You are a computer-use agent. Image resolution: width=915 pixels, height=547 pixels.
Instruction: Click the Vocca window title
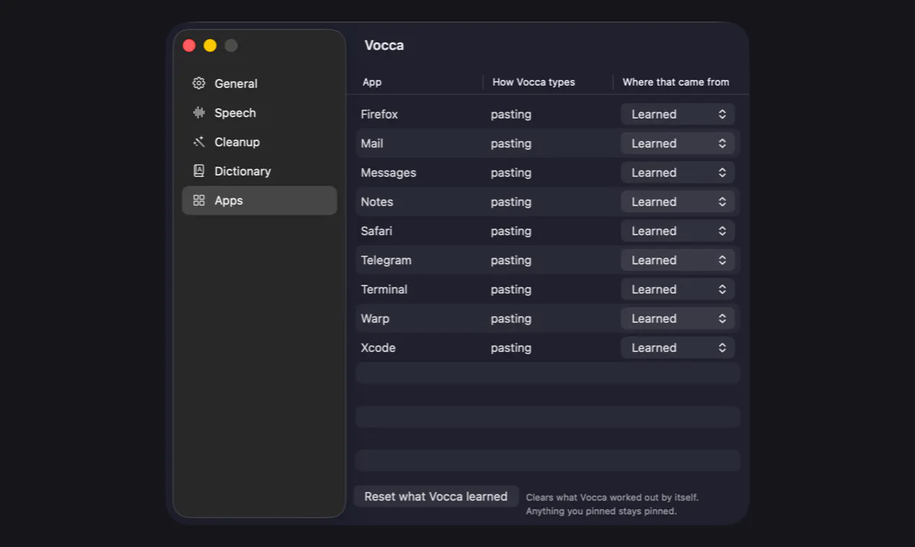384,45
